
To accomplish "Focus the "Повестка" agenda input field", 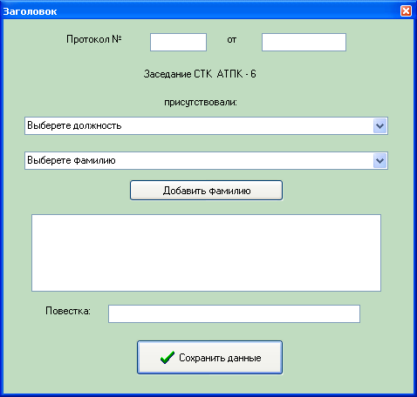I will pos(234,313).
